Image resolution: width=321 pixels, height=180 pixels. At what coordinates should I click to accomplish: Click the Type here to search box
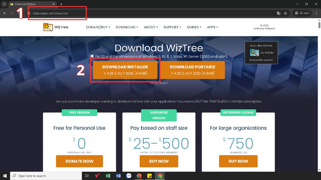point(46,176)
